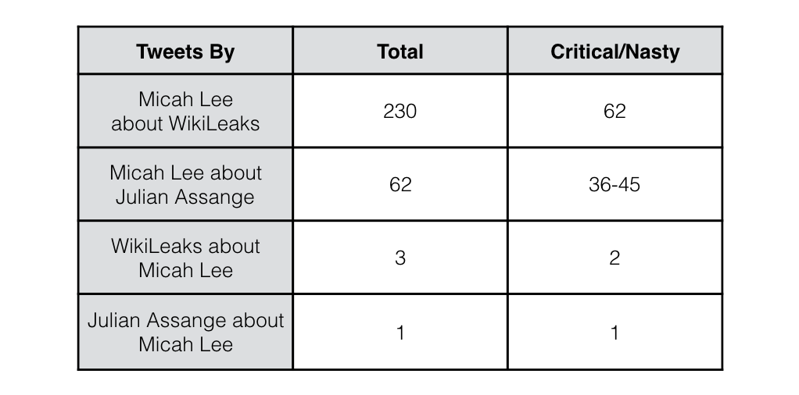Select the Total column header

(x=400, y=51)
